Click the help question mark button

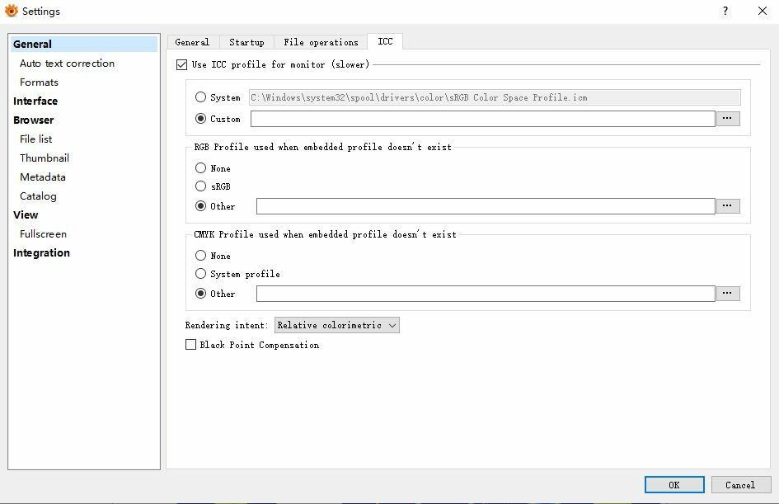tap(725, 11)
